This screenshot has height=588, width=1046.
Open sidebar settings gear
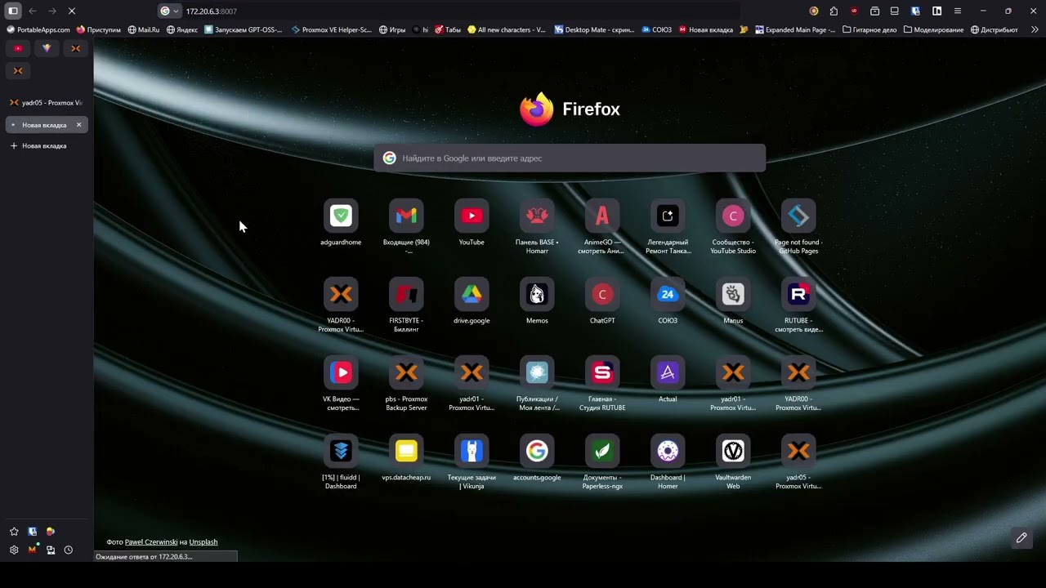pos(14,550)
